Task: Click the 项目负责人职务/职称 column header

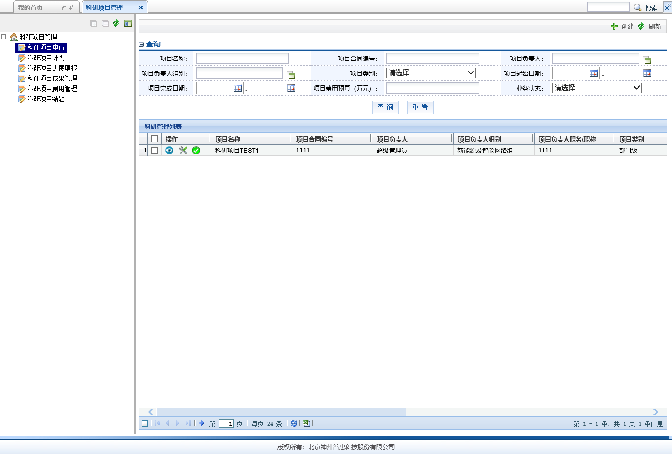Action: [574, 139]
